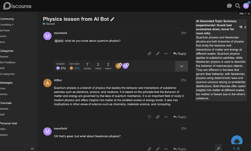The width and height of the screenshot is (251, 151).
Task: Open Inbox under Messages
Action: point(3,88)
